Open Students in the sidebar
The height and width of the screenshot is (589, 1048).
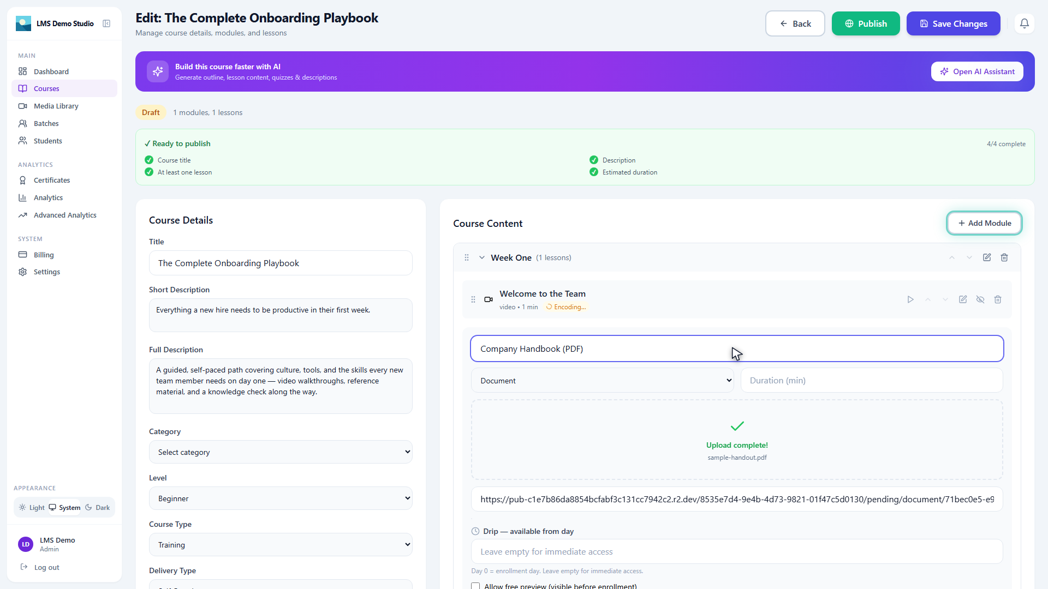click(64, 141)
